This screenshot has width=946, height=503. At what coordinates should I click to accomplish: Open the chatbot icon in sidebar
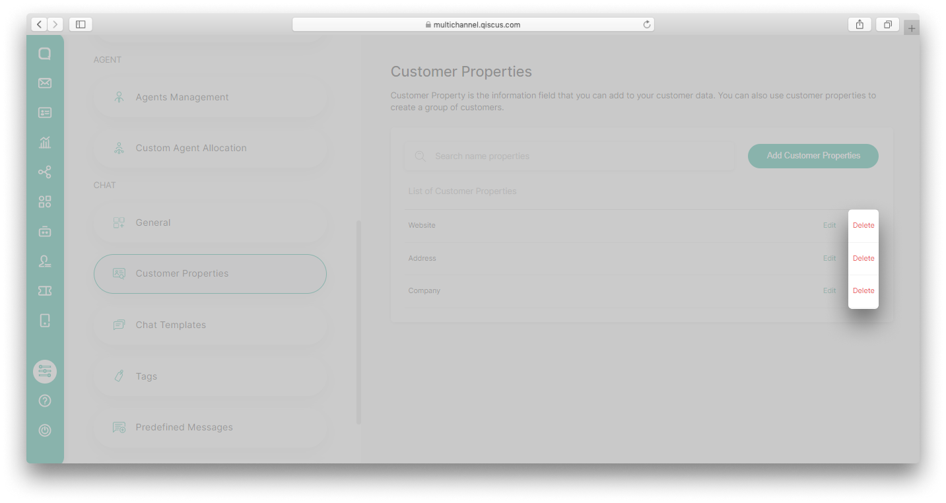45,231
